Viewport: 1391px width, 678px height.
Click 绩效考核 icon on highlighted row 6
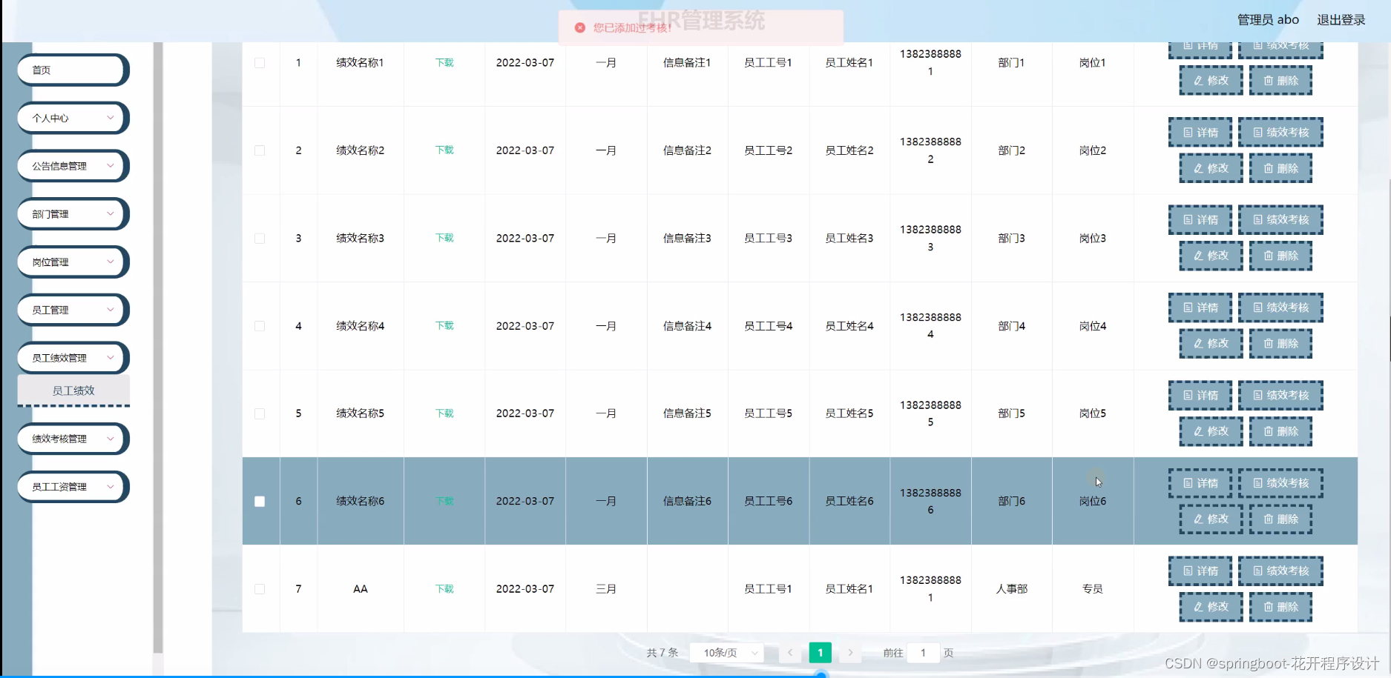click(x=1280, y=482)
